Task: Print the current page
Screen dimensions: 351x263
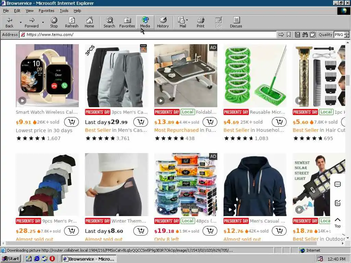Action: pos(201,22)
